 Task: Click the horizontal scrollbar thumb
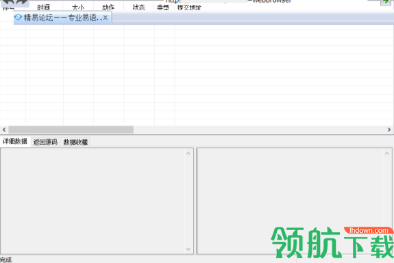[x=71, y=129]
